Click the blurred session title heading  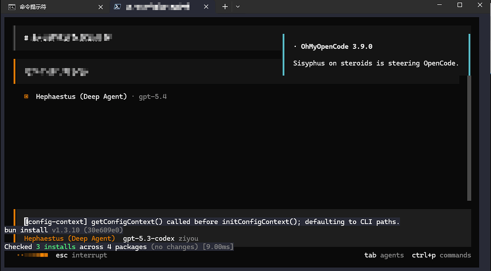click(x=68, y=38)
